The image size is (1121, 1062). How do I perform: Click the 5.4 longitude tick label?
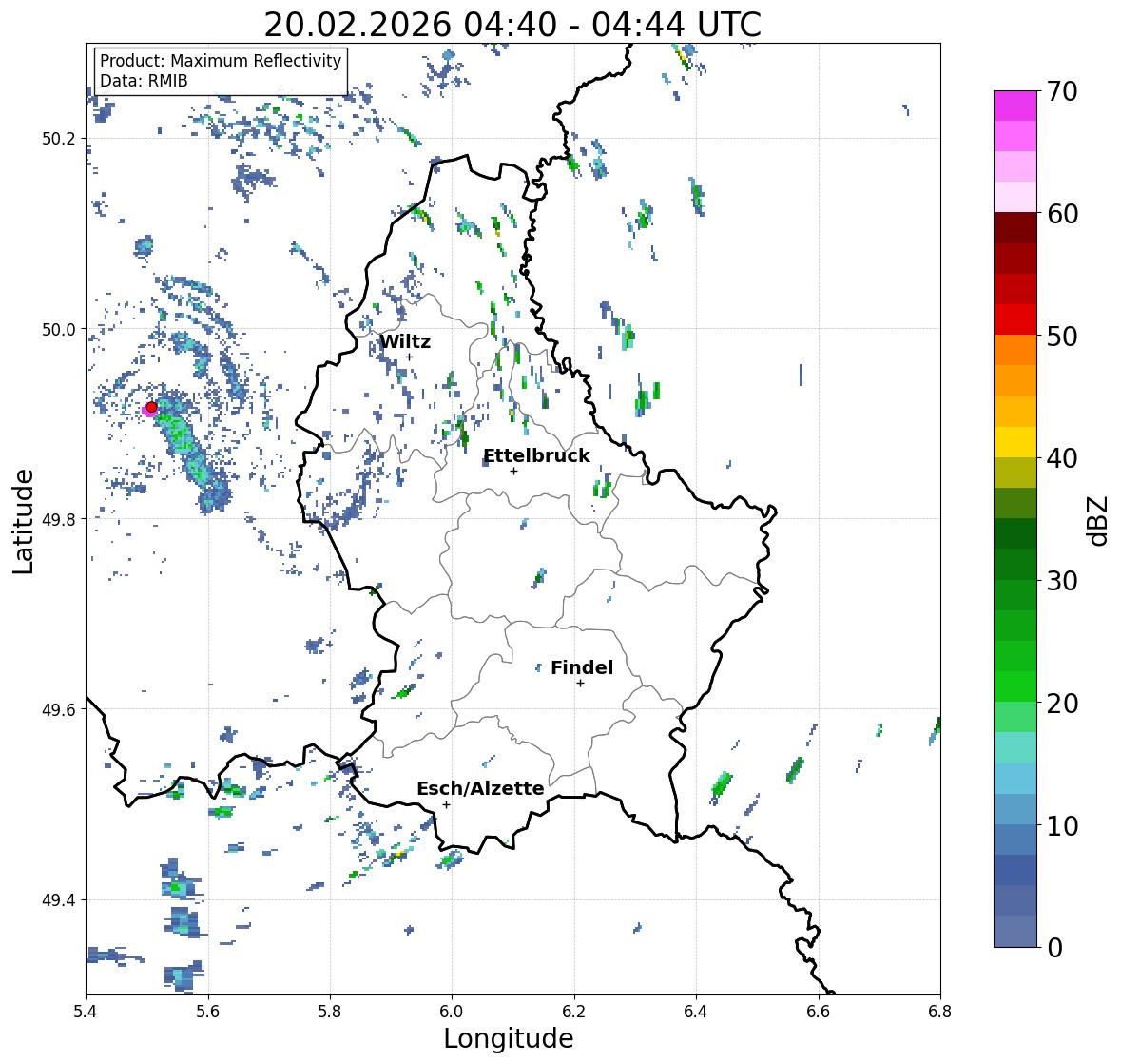pos(86,1012)
